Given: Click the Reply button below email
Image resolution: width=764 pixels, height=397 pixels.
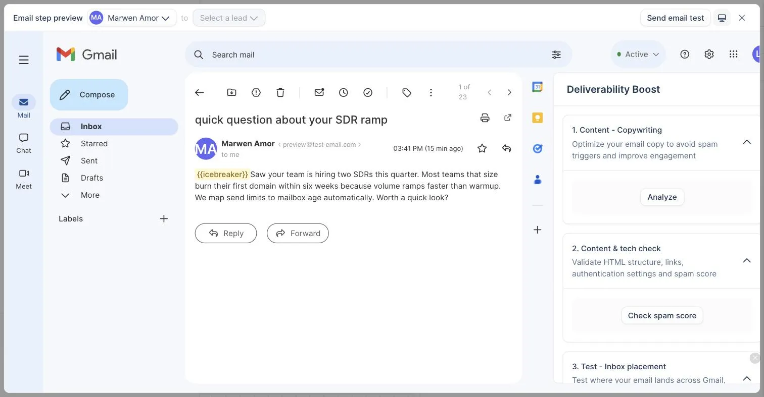Looking at the screenshot, I should click(x=226, y=233).
